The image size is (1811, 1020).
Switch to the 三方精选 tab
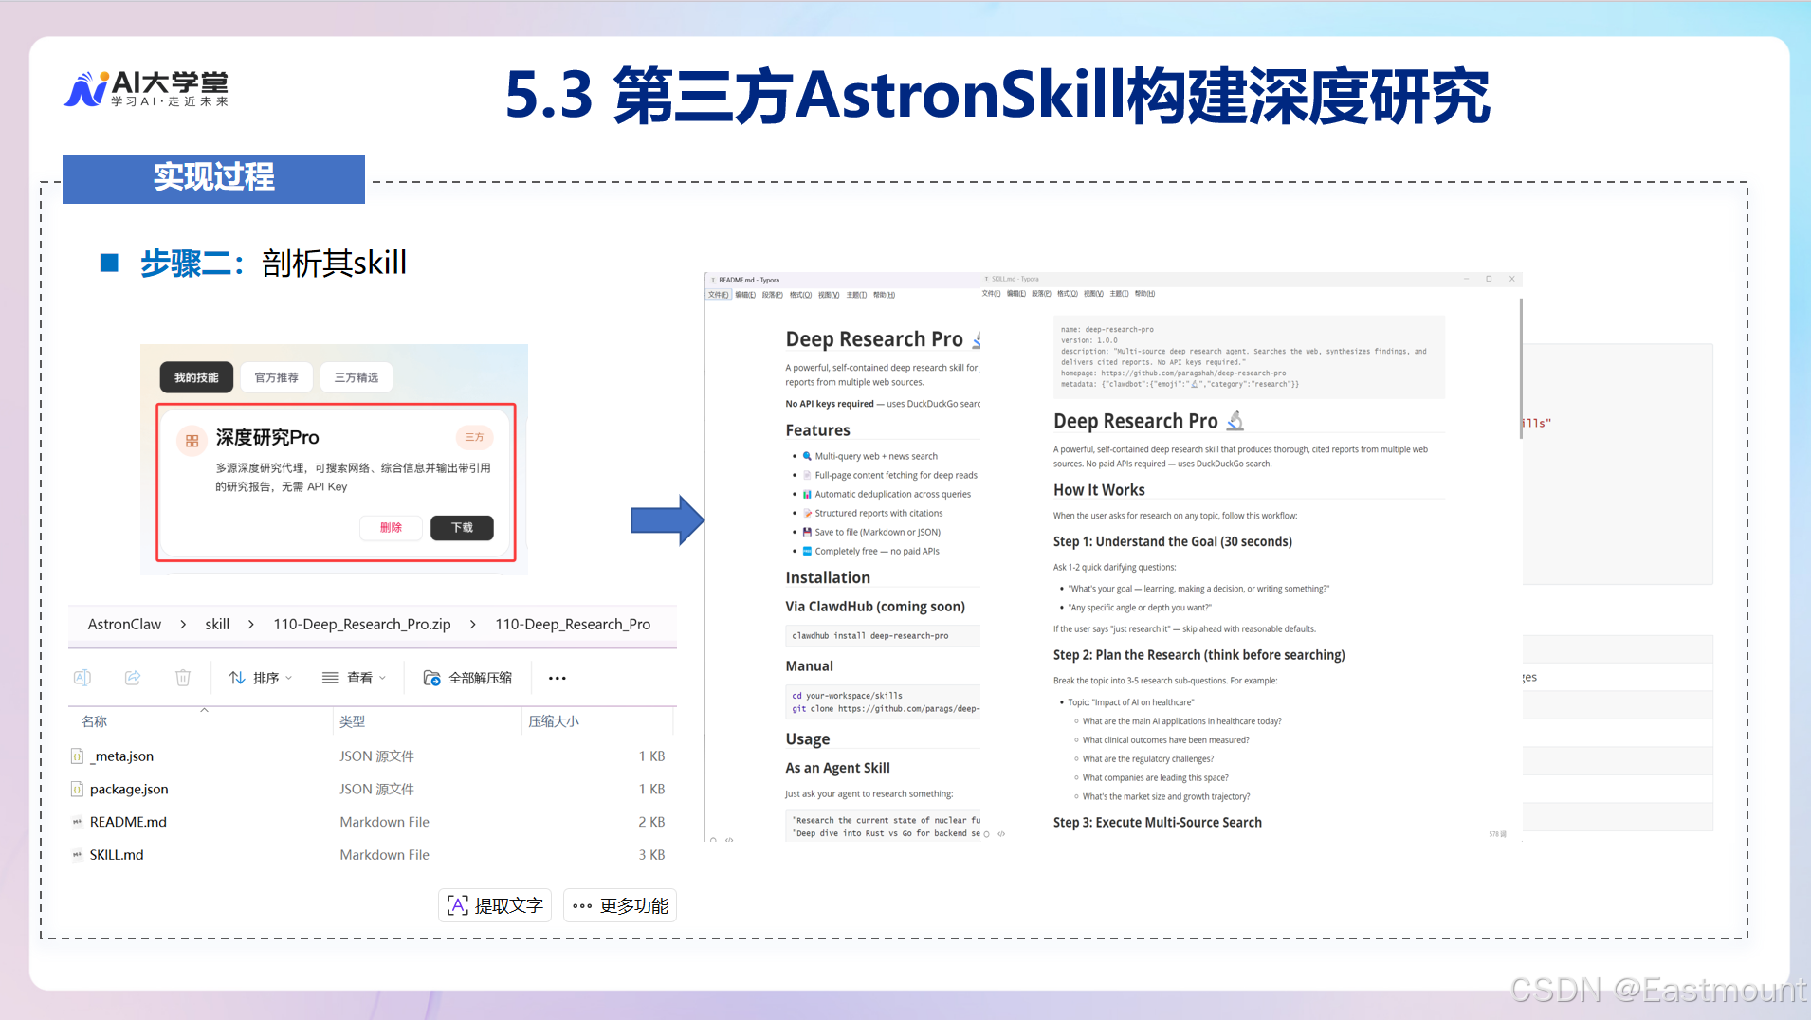point(357,377)
